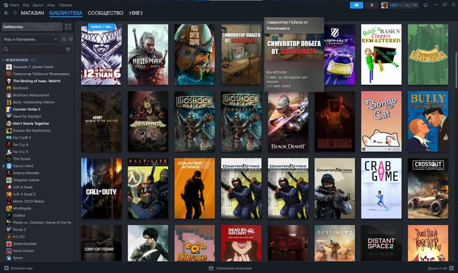Image resolution: width=458 pixels, height=273 pixels.
Task: Click the Библиотека home button
Action: [32, 27]
